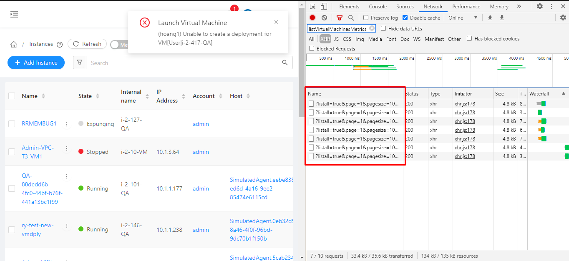Screen dimensions: 569x261
Task: Open DevTools settings gear
Action: pyautogui.click(x=540, y=6)
